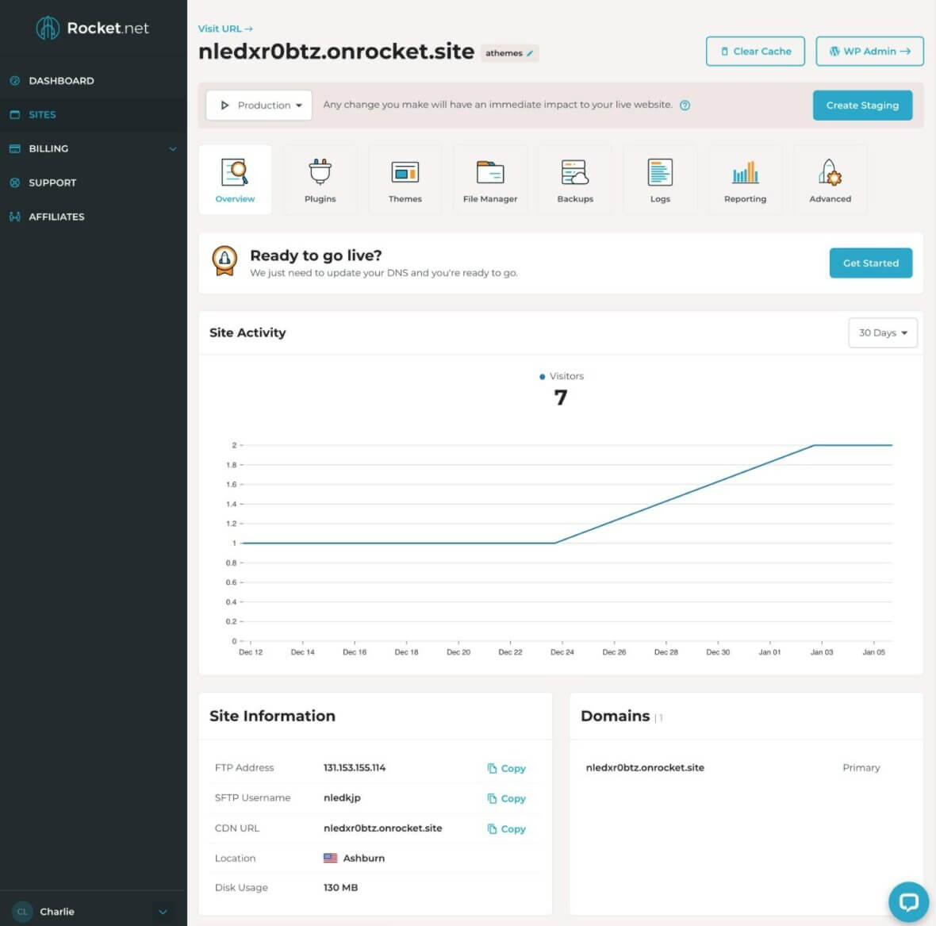Click the nledxr0btz.onrocket.site domain entry
936x926 pixels.
[x=645, y=768]
